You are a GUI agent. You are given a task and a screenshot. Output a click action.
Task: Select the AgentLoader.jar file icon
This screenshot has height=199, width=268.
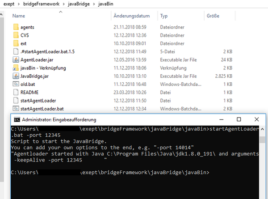pyautogui.click(x=16, y=59)
